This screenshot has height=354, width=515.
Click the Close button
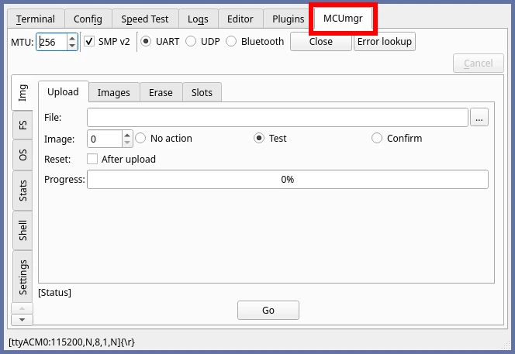(321, 42)
